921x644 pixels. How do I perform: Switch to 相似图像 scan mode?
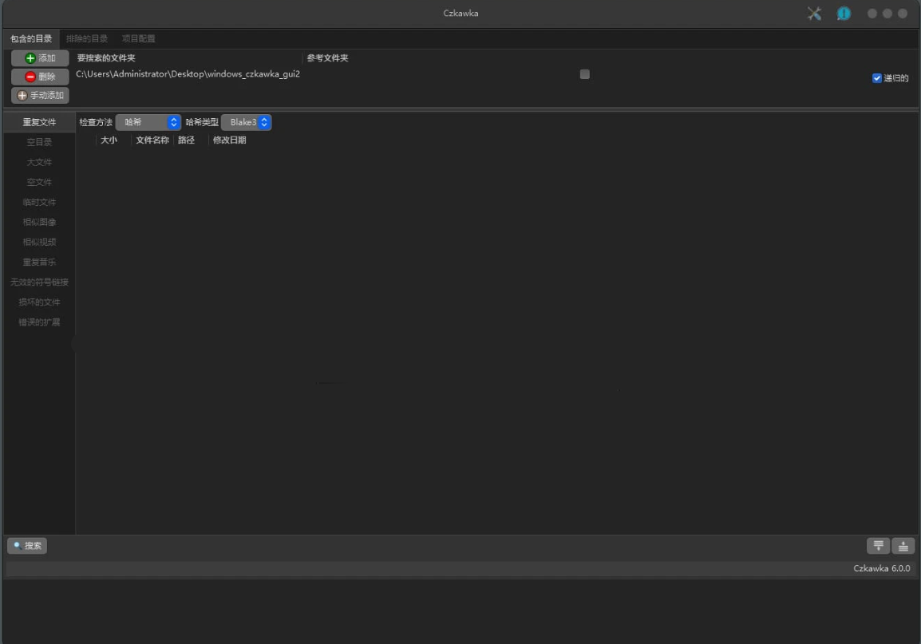38,222
